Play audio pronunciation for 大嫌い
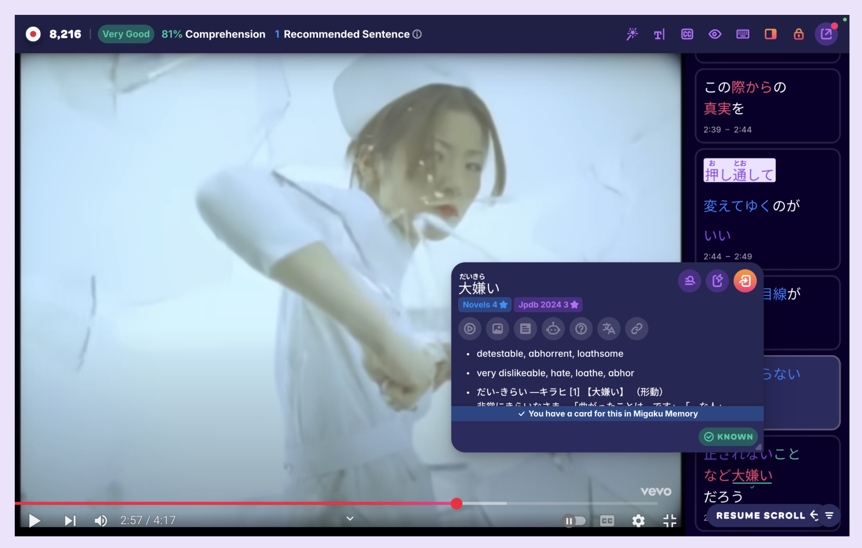Image resolution: width=862 pixels, height=548 pixels. [470, 329]
